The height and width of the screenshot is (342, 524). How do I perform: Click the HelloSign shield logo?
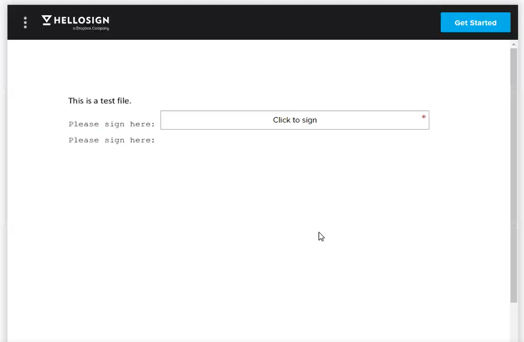tap(47, 20)
